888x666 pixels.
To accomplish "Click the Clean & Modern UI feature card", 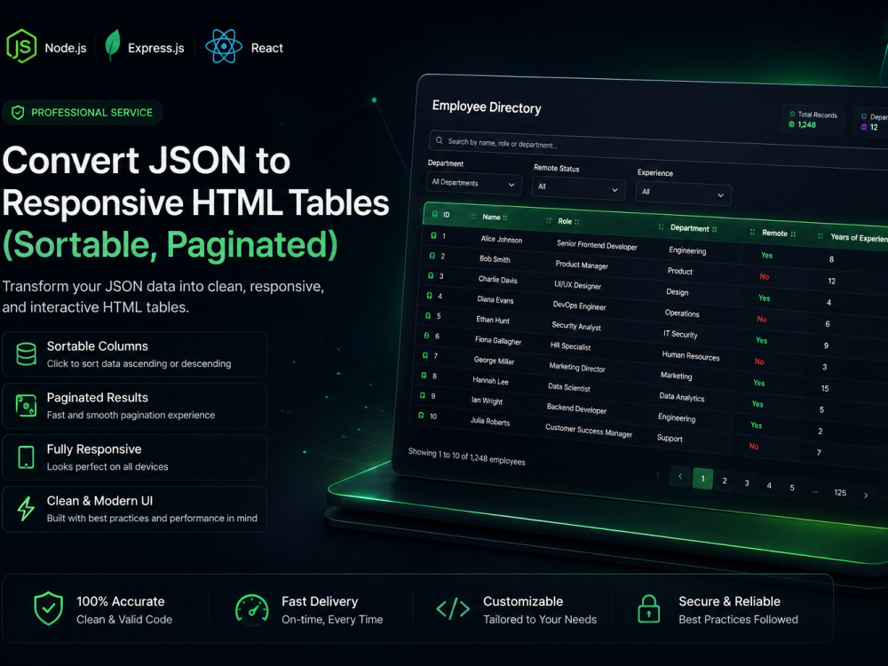I will [134, 509].
